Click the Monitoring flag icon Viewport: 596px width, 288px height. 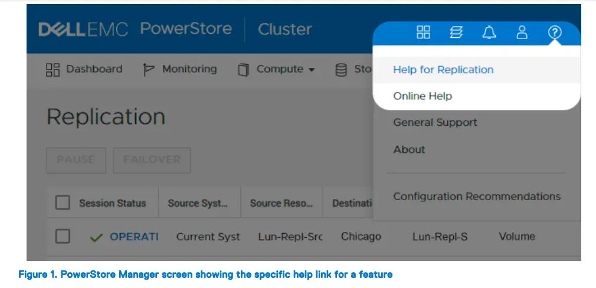tap(148, 70)
